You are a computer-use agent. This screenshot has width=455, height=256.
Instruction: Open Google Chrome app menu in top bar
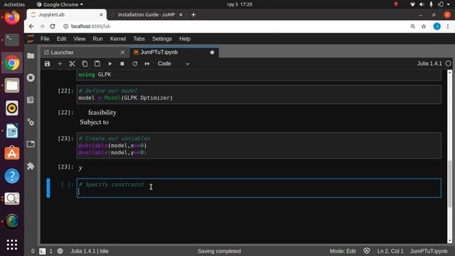click(60, 4)
